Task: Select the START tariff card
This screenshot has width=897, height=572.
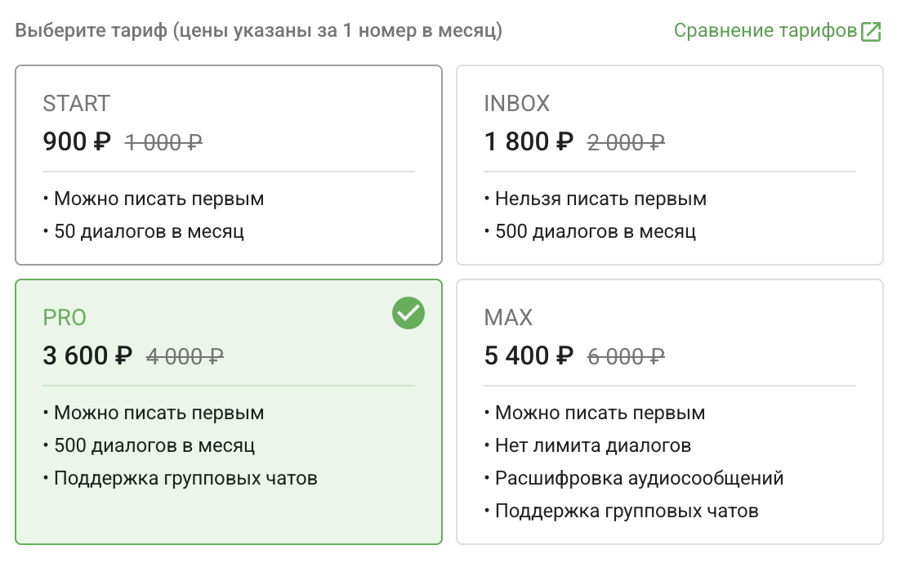Action: pyautogui.click(x=229, y=165)
